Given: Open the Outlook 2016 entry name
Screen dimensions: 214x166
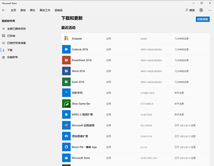Looking at the screenshot, I should 80,50.
